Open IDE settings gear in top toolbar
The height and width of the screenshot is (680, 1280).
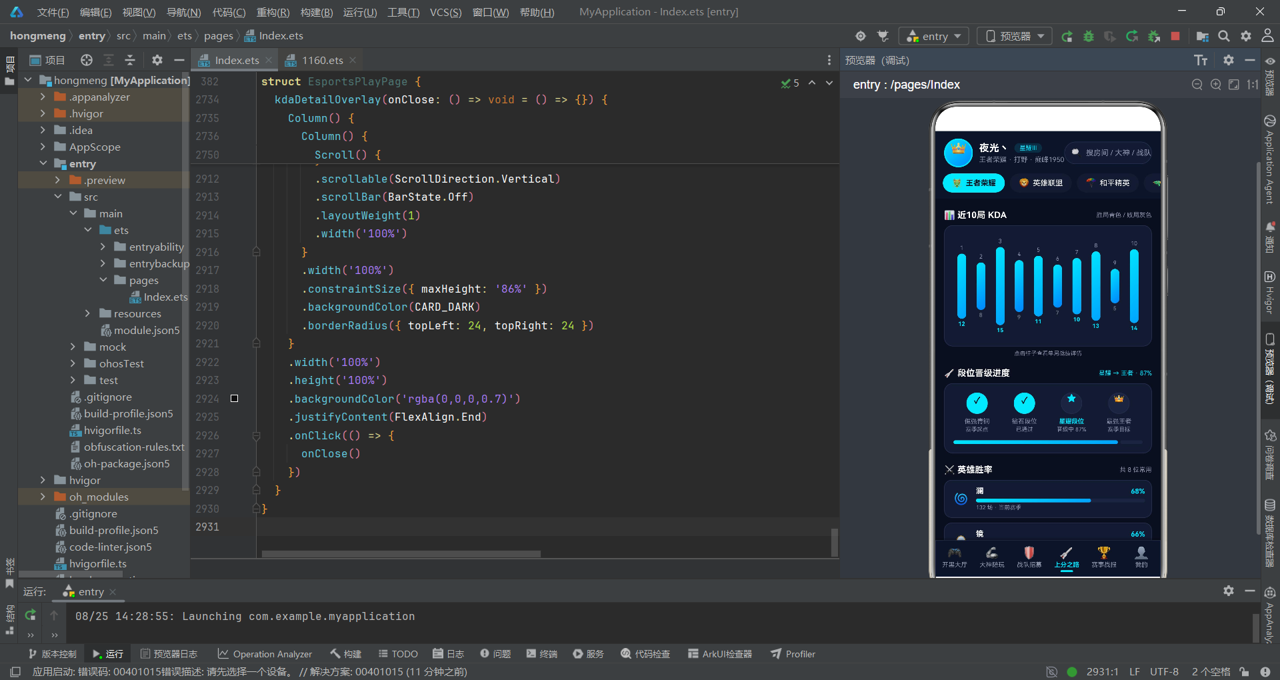coord(1246,36)
